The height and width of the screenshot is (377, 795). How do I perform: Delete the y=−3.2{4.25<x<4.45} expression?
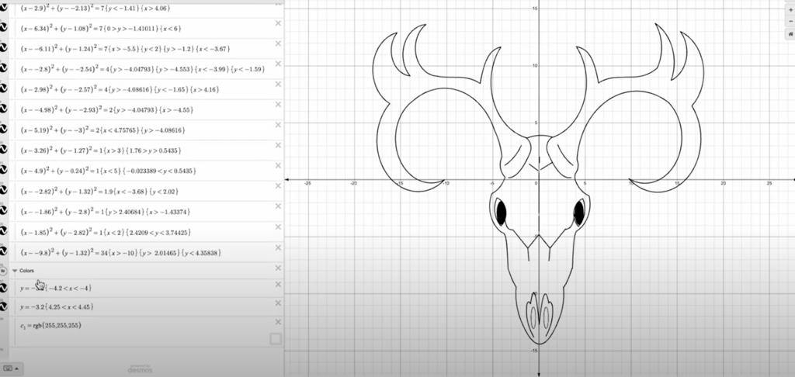pyautogui.click(x=278, y=303)
